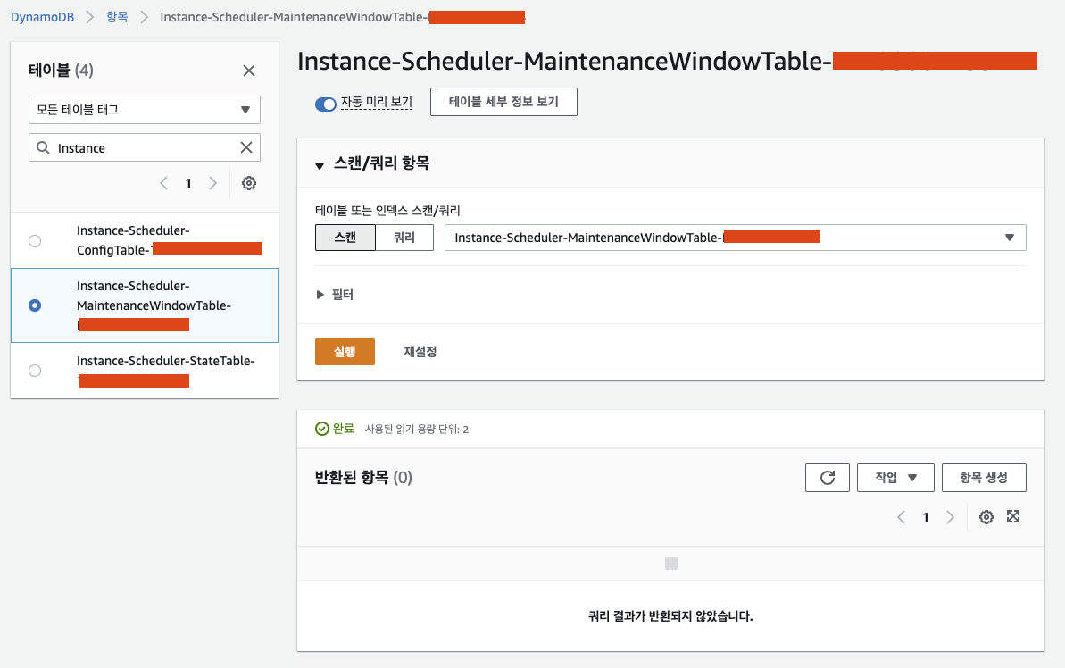Screen dimensions: 1065x668
Task: Go to next page of tables list
Action: [x=212, y=183]
